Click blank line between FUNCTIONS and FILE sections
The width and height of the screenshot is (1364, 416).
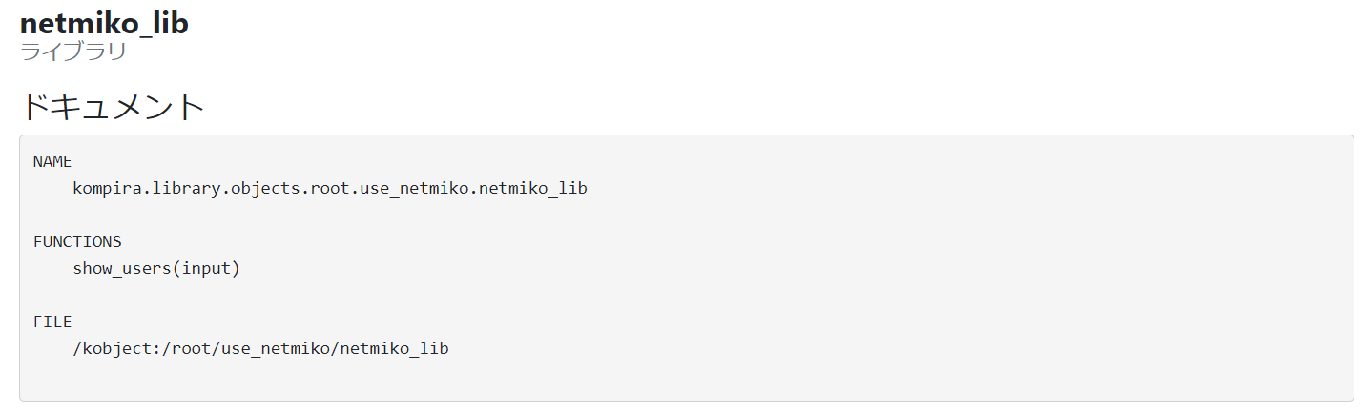[286, 295]
